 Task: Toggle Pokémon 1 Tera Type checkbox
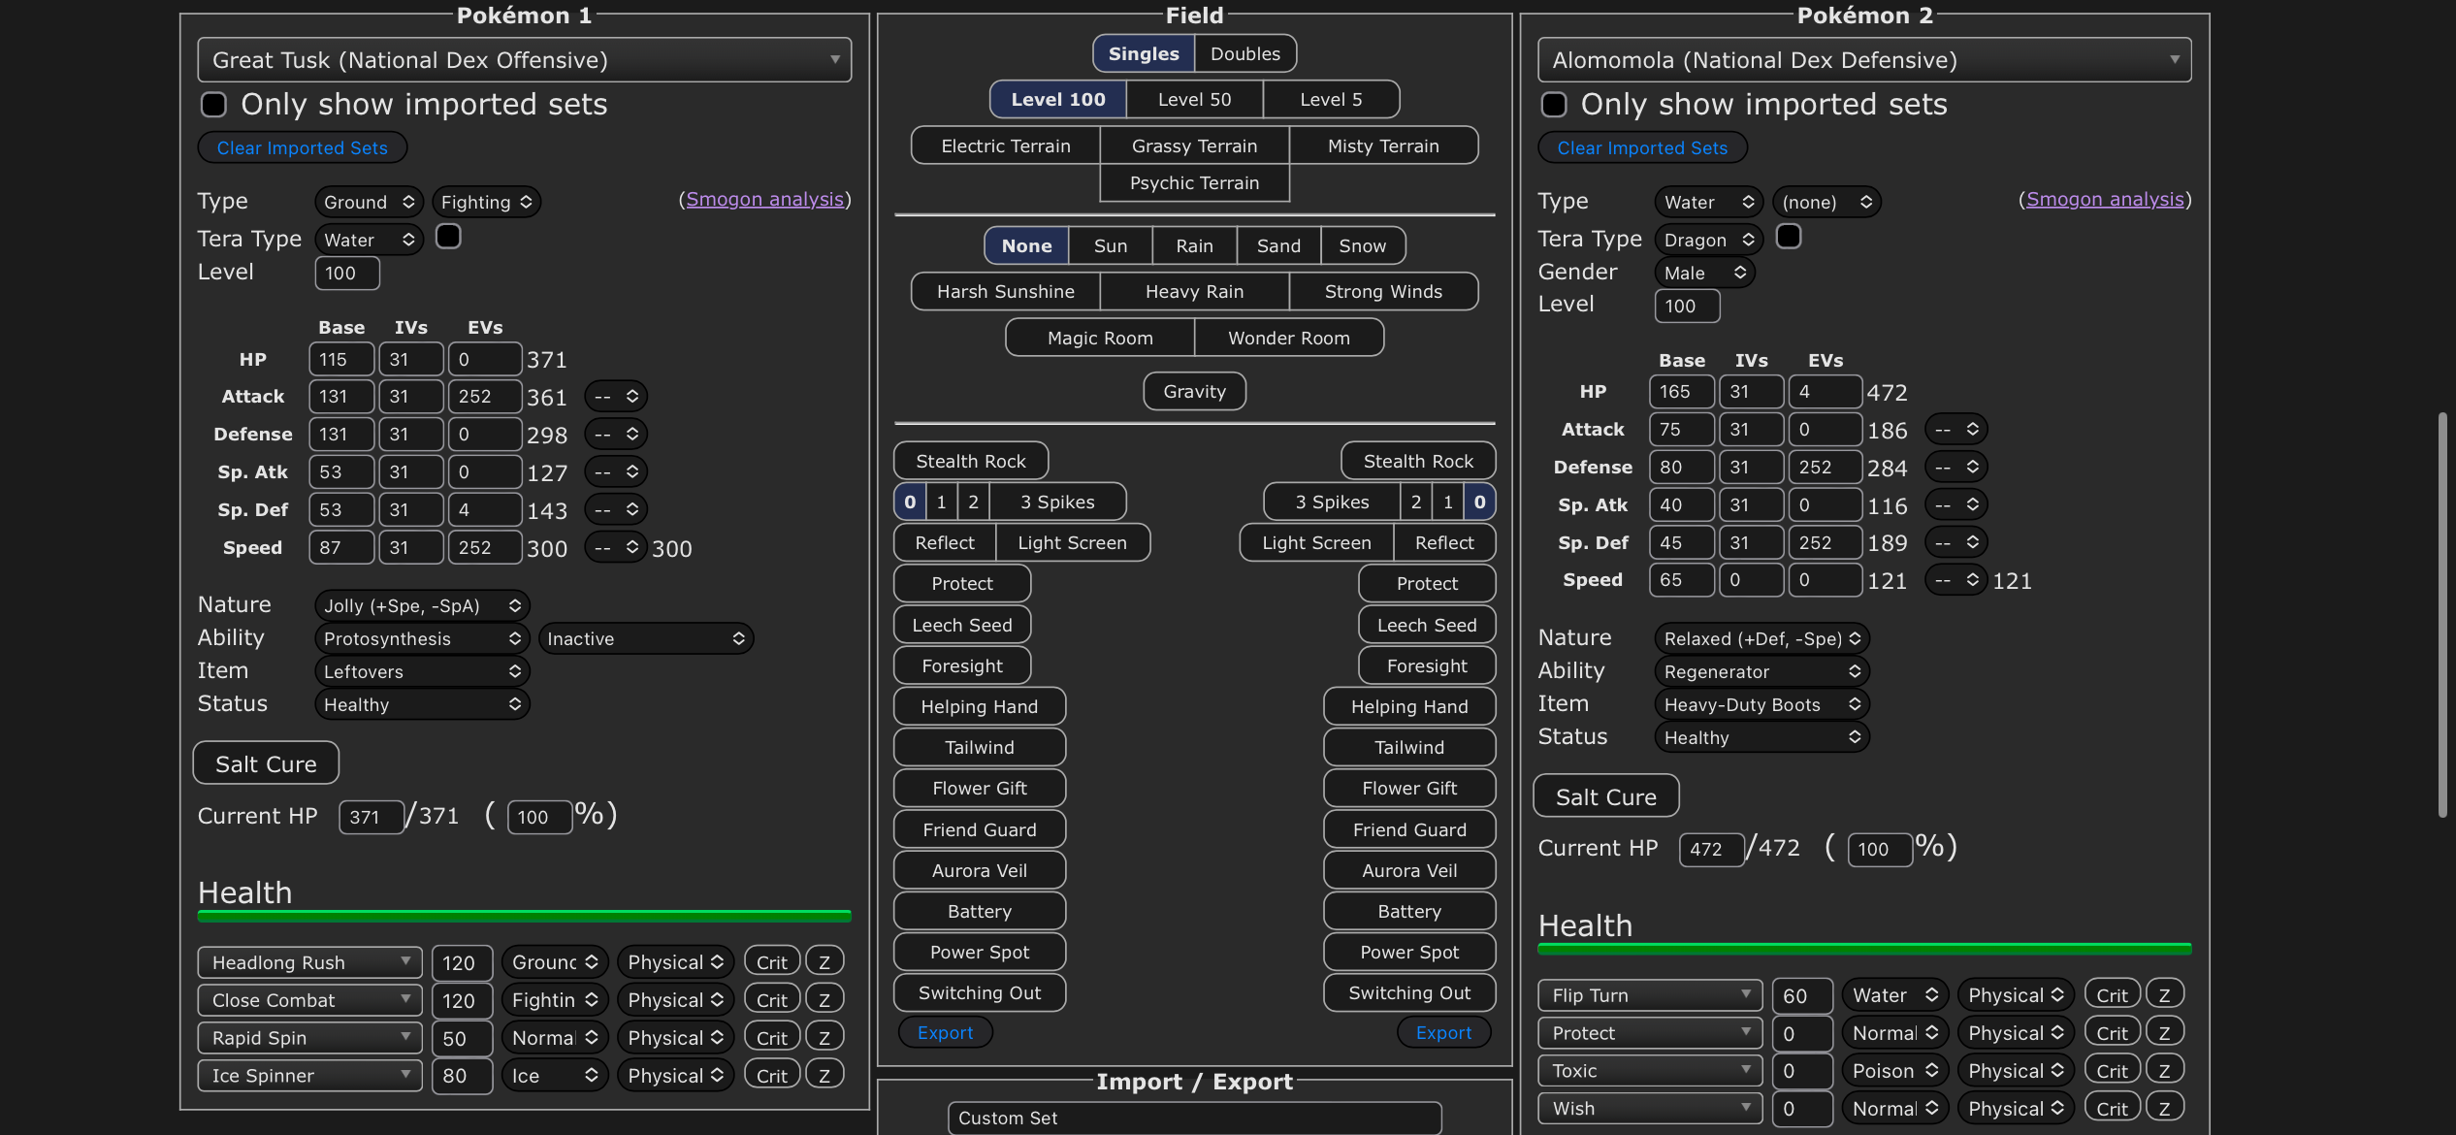pyautogui.click(x=448, y=237)
